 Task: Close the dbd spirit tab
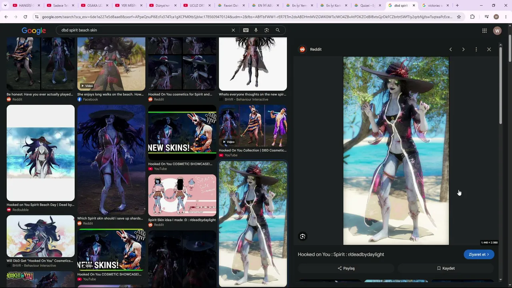414,6
